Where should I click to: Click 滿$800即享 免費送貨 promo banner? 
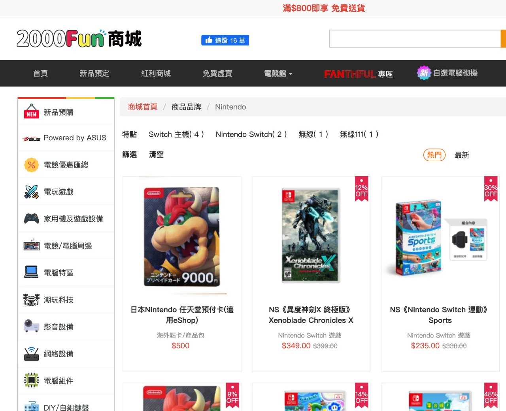tap(324, 8)
